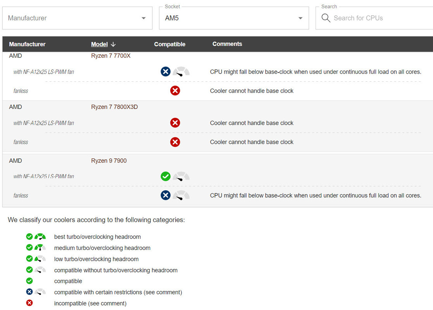Click 7700X 'with NF-A12x25 LS-PWM fan' label

coord(44,72)
